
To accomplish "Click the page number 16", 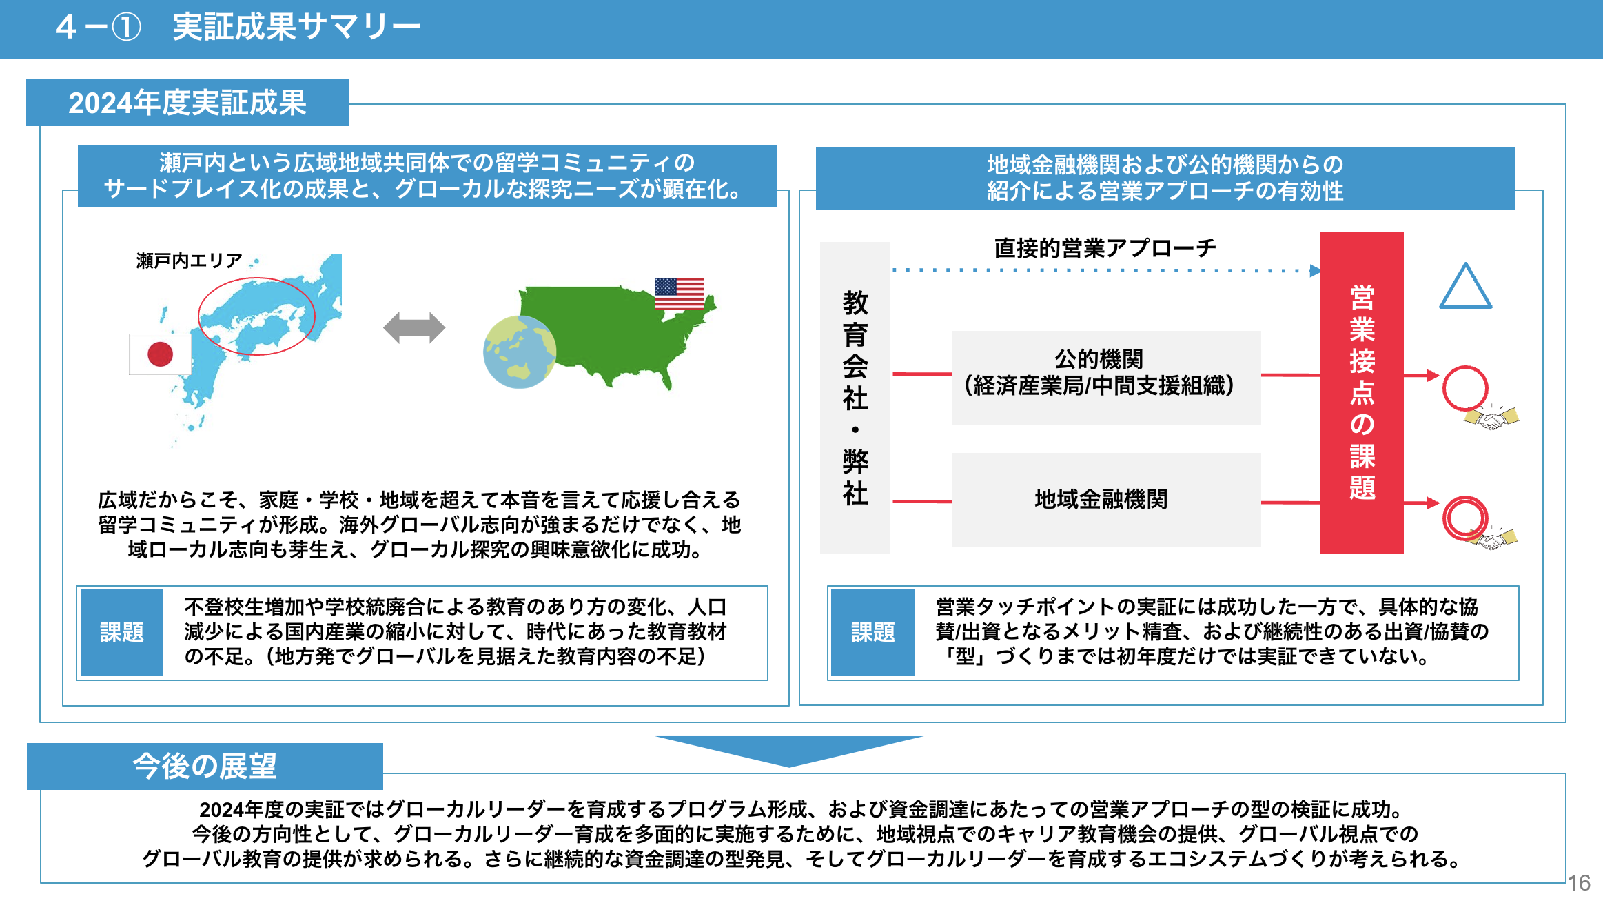I will click(1579, 883).
